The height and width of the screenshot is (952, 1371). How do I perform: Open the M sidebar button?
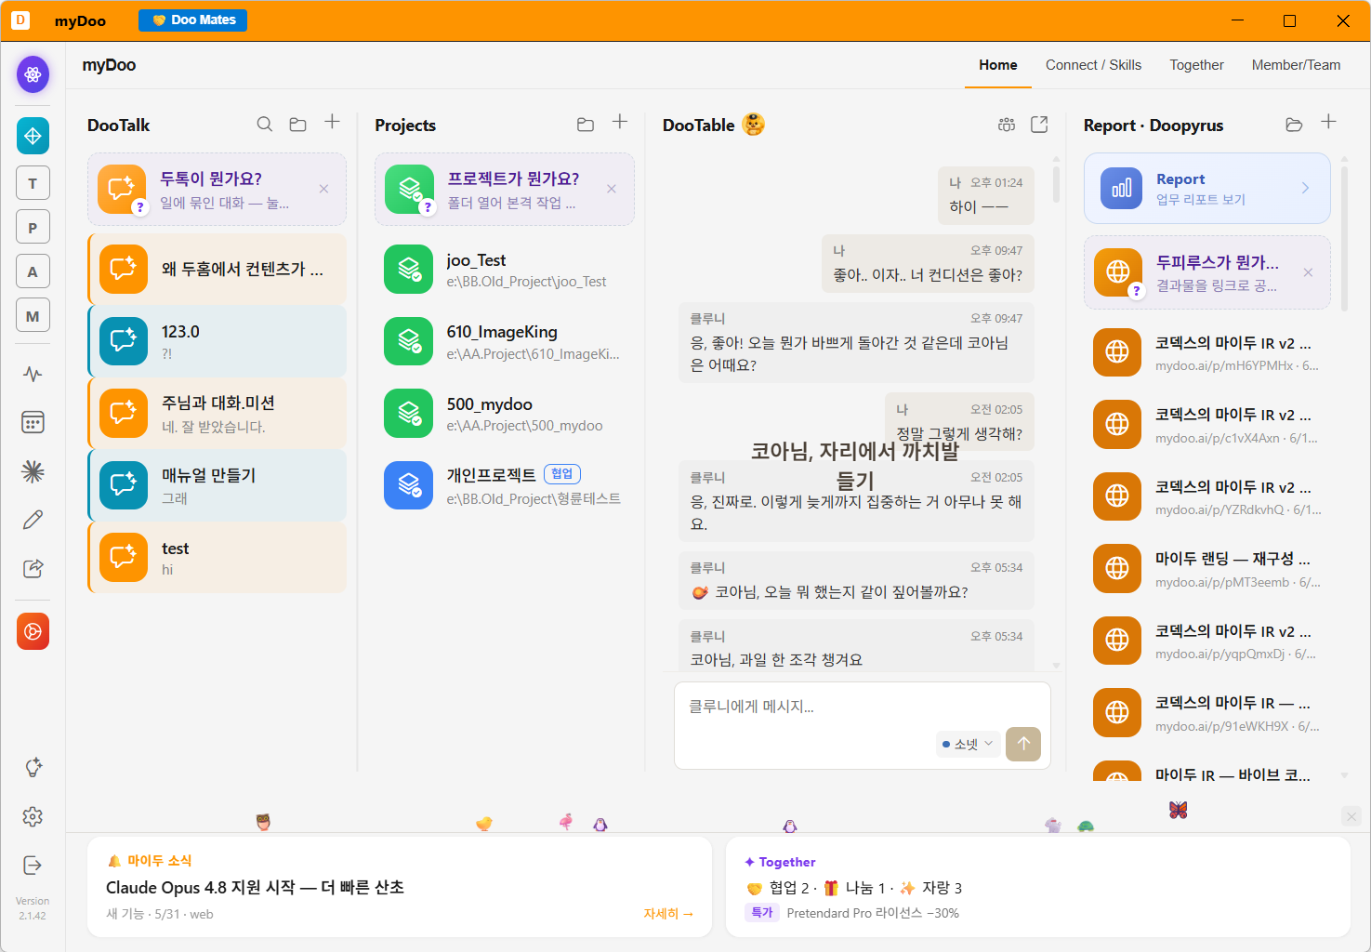tap(33, 315)
